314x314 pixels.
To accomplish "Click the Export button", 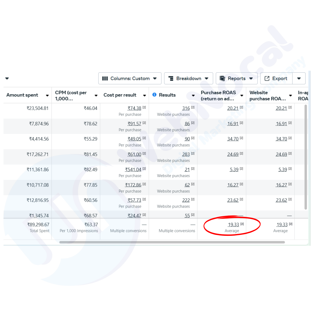I will [276, 78].
